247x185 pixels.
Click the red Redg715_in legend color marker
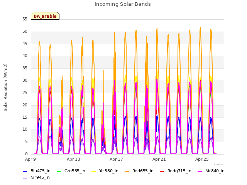click(162, 171)
